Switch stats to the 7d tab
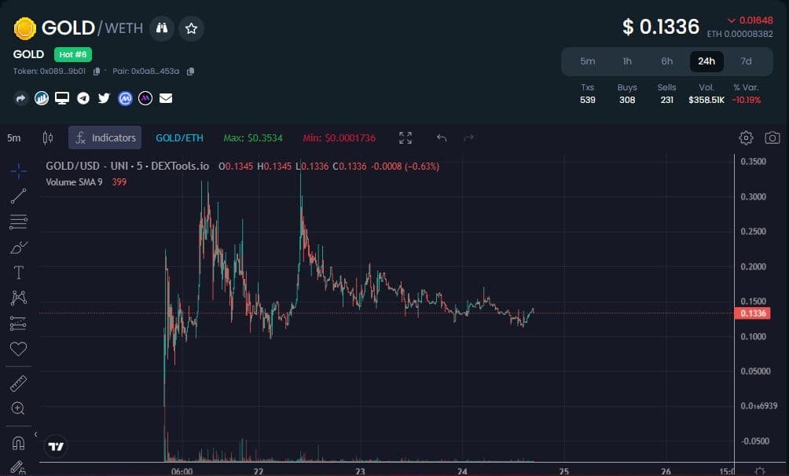This screenshot has height=476, width=789. (x=746, y=61)
